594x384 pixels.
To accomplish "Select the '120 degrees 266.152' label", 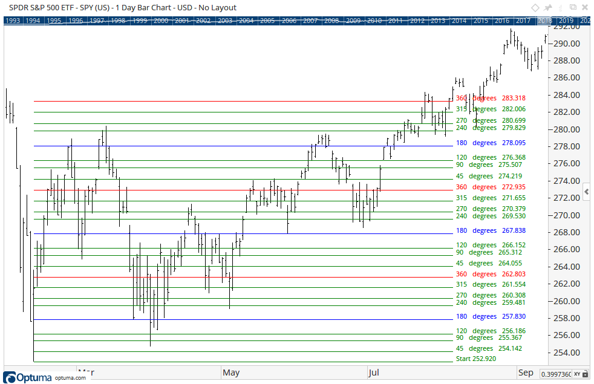I will click(x=491, y=245).
